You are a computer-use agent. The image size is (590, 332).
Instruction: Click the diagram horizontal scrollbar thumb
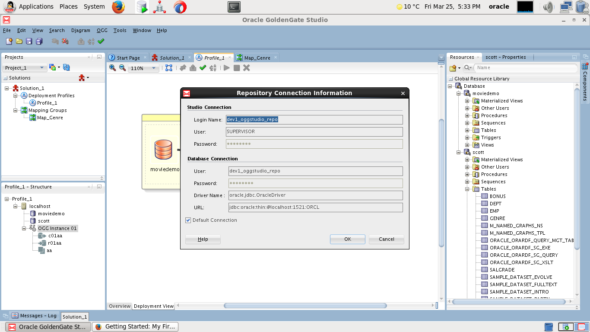[305, 306]
